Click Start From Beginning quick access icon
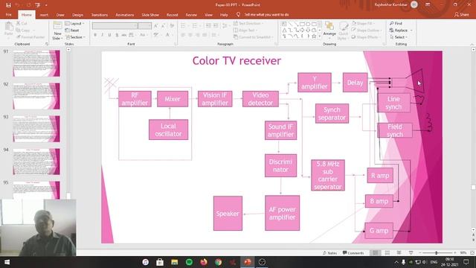 pos(38,5)
